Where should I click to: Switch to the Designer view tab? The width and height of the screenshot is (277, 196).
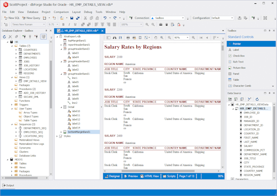coord(113,176)
